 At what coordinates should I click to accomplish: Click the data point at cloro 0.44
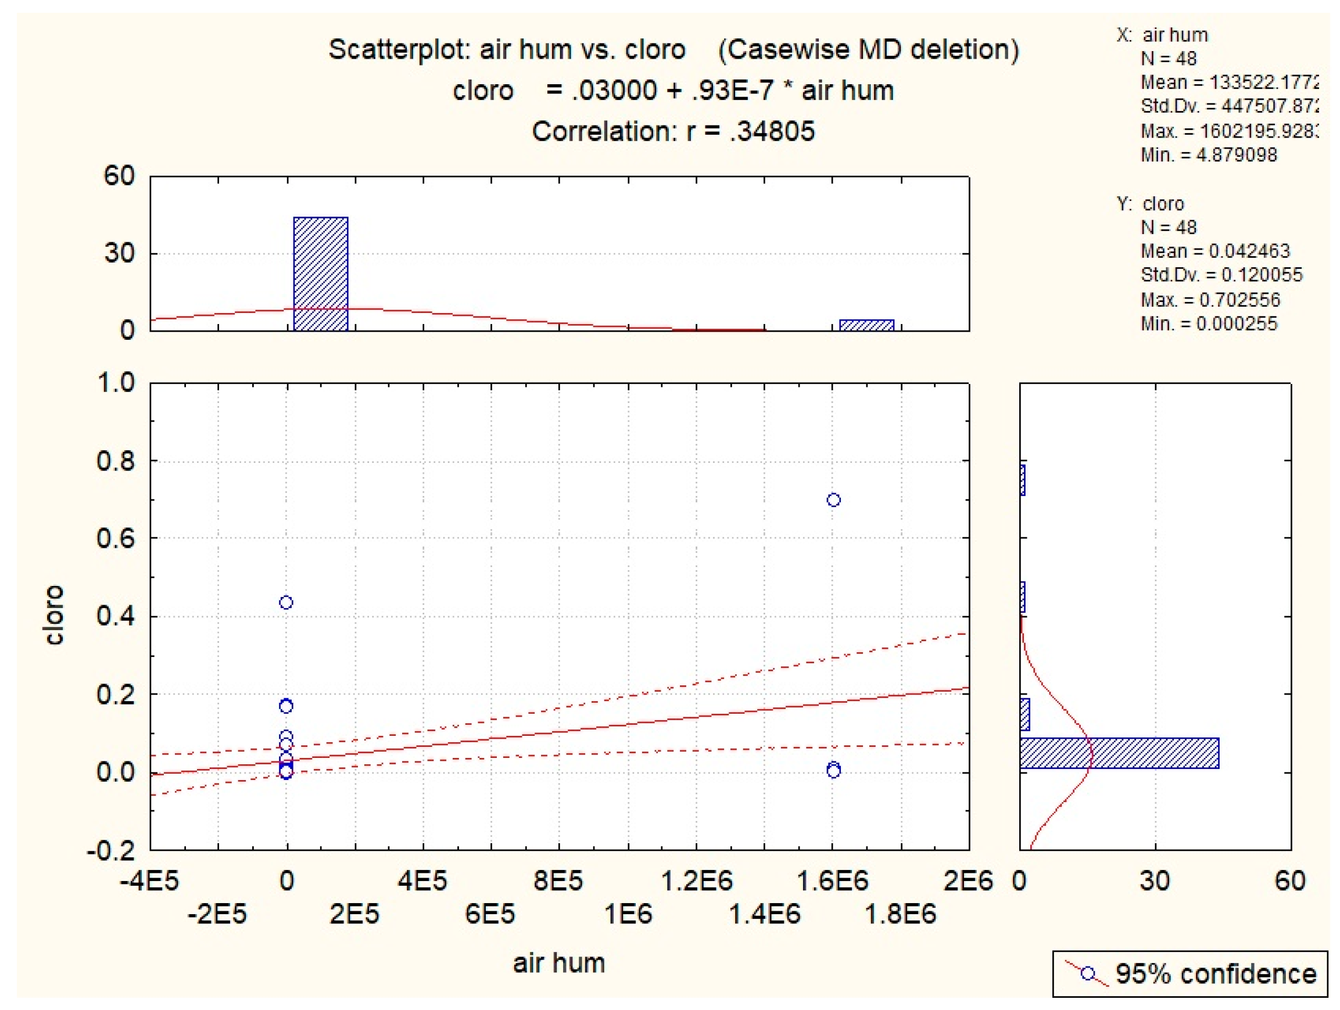pyautogui.click(x=286, y=602)
